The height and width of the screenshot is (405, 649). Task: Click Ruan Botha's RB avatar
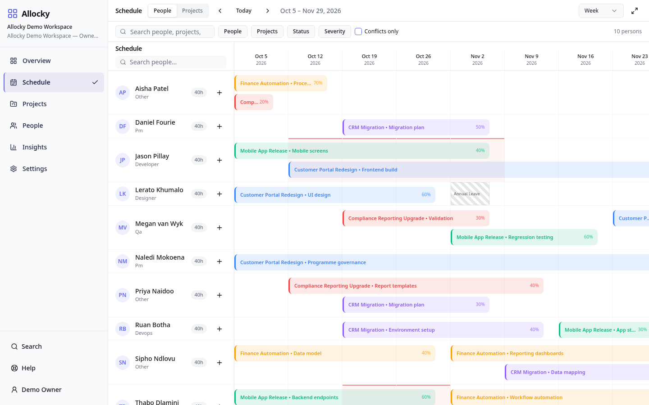[x=123, y=329]
